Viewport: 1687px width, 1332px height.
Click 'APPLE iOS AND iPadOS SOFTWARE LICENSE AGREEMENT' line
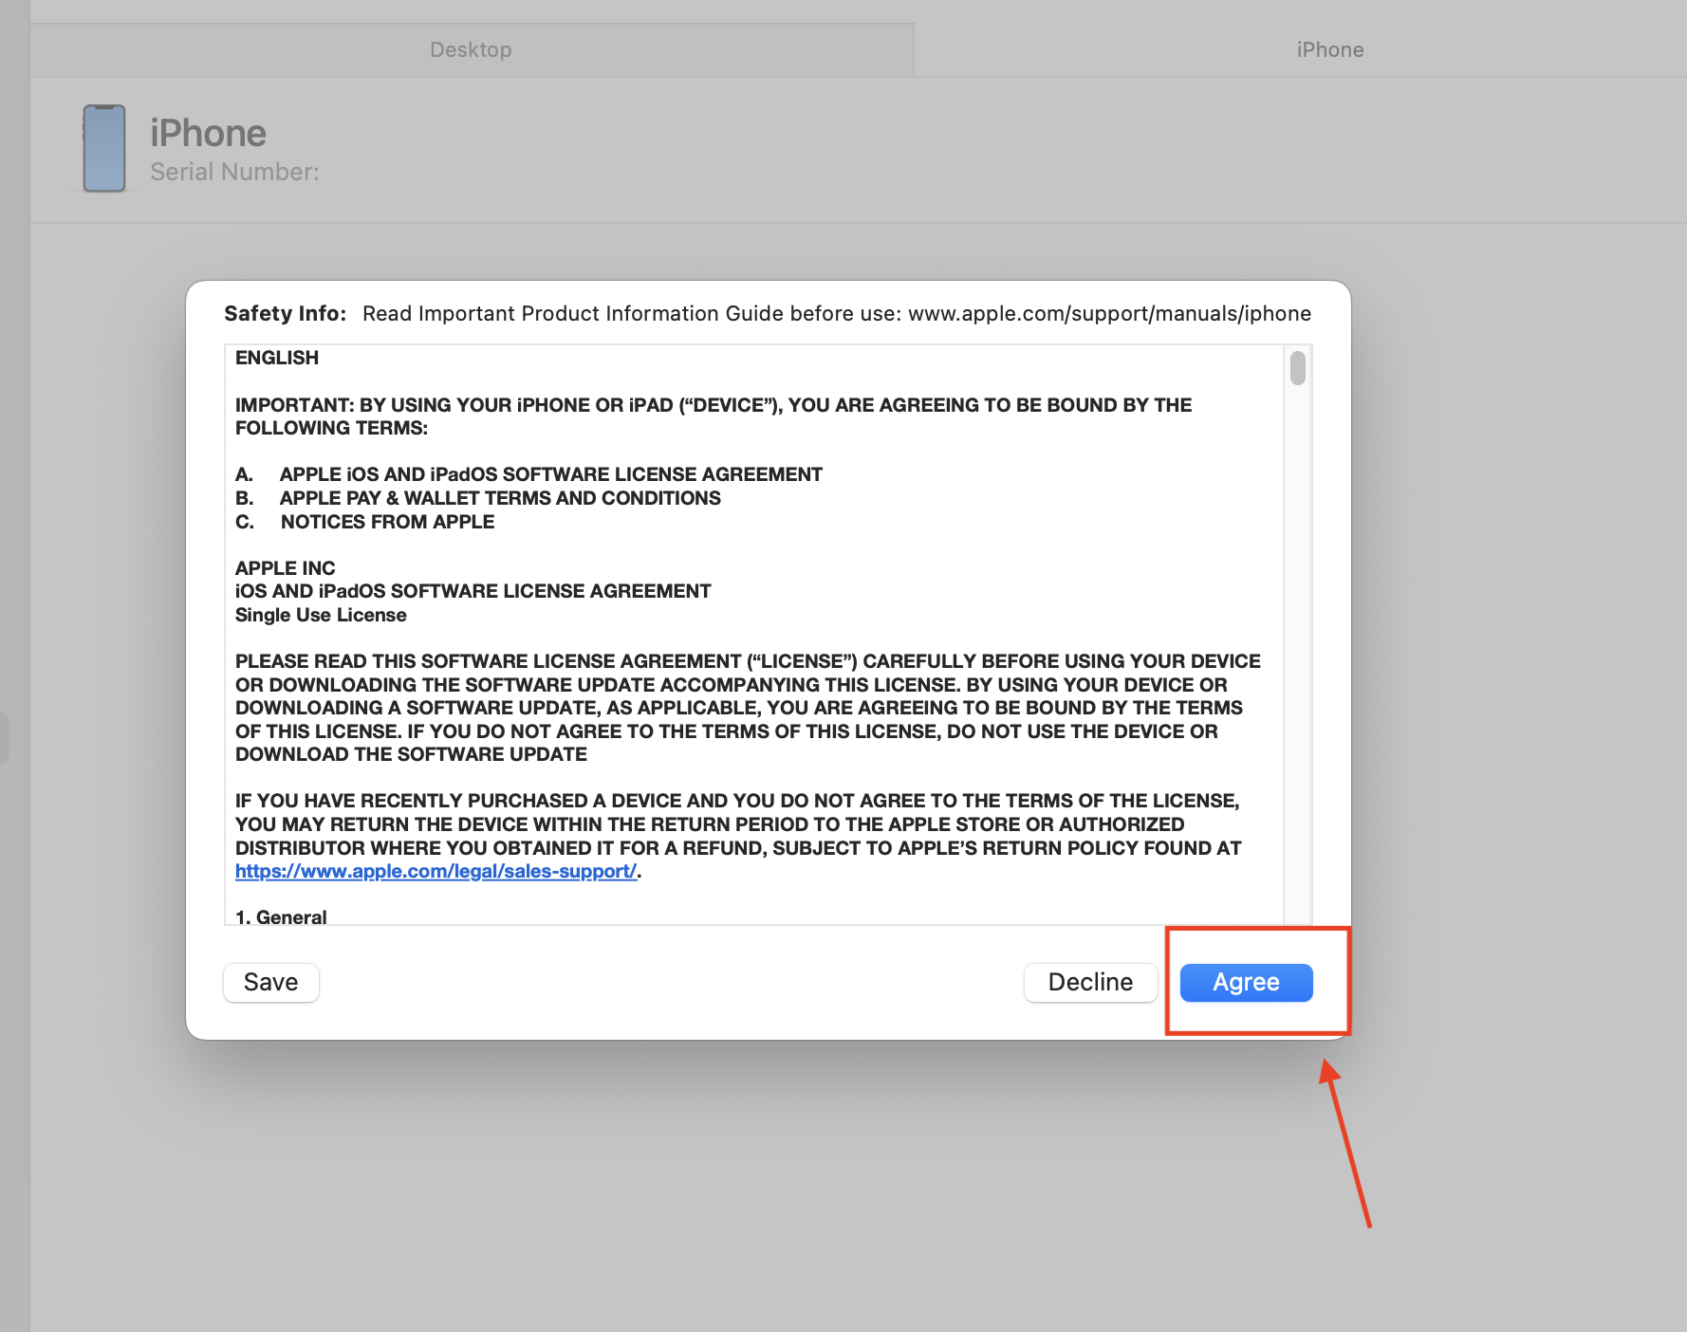551,474
